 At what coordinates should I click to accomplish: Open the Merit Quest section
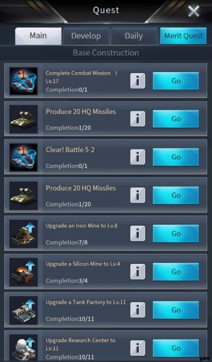[183, 36]
